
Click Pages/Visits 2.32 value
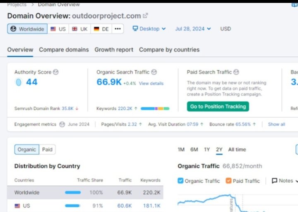coord(132,124)
